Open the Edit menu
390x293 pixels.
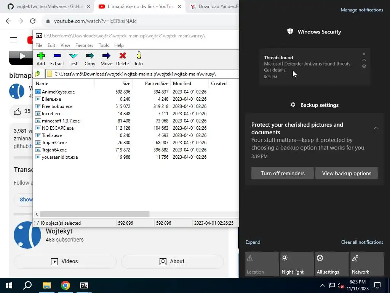[51, 45]
